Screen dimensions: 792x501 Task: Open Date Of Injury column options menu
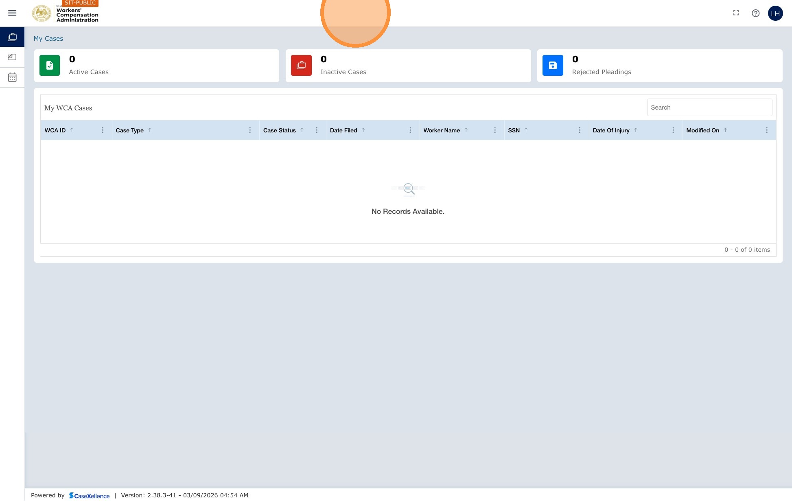(673, 130)
